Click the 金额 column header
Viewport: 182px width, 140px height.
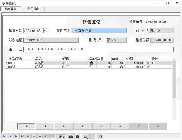[138, 59]
